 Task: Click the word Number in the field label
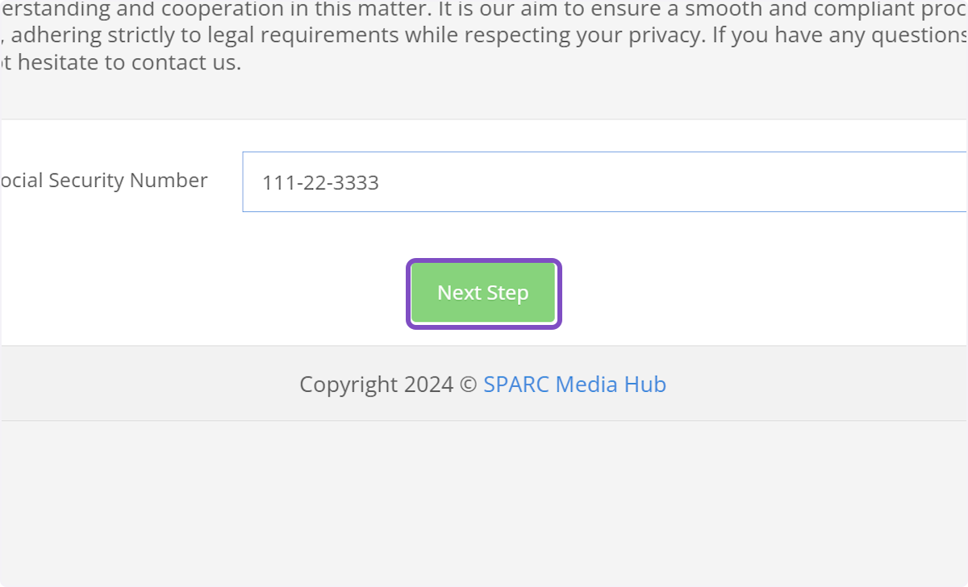coord(169,181)
